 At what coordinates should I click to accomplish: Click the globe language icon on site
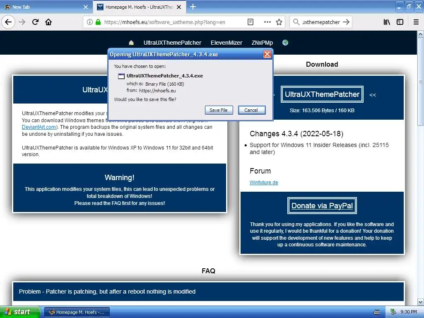pyautogui.click(x=285, y=43)
